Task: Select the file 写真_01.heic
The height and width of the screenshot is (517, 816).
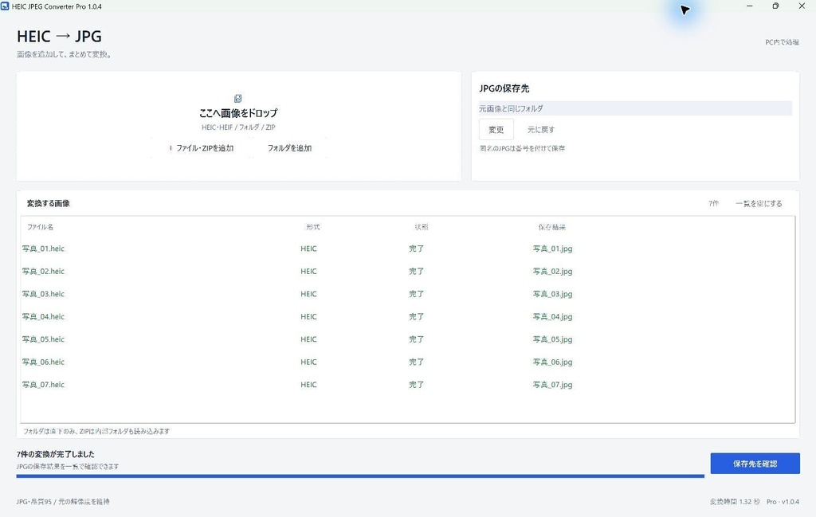Action: point(43,249)
